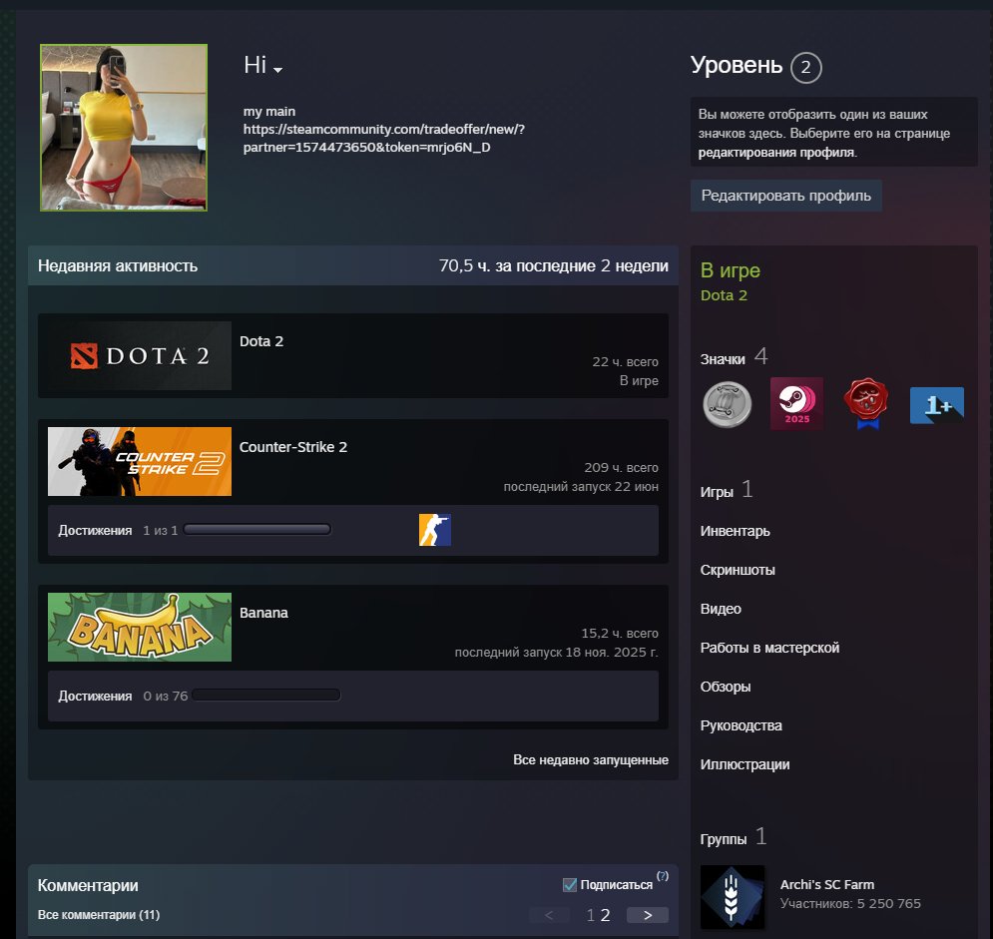Click '15,2 ч. всего' playtime text

620,634
